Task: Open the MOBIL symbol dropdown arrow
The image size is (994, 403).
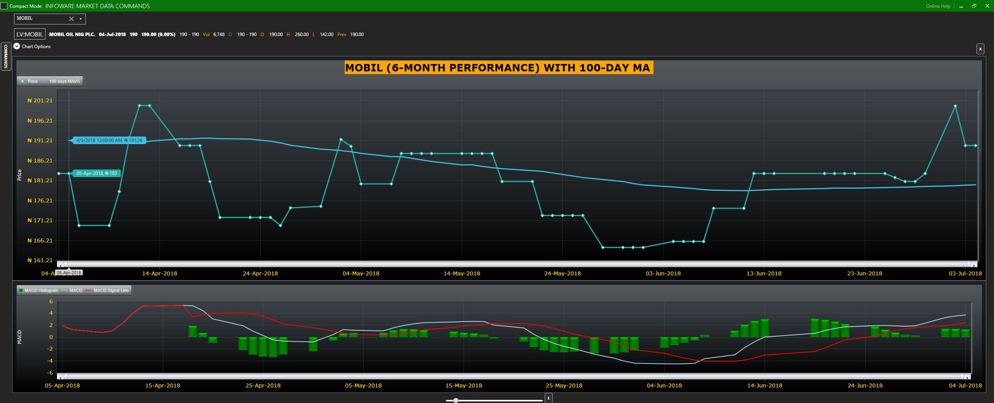Action: click(x=81, y=19)
